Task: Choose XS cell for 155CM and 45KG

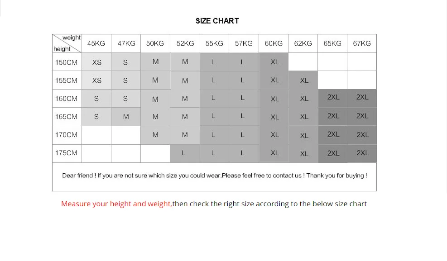Action: point(96,81)
